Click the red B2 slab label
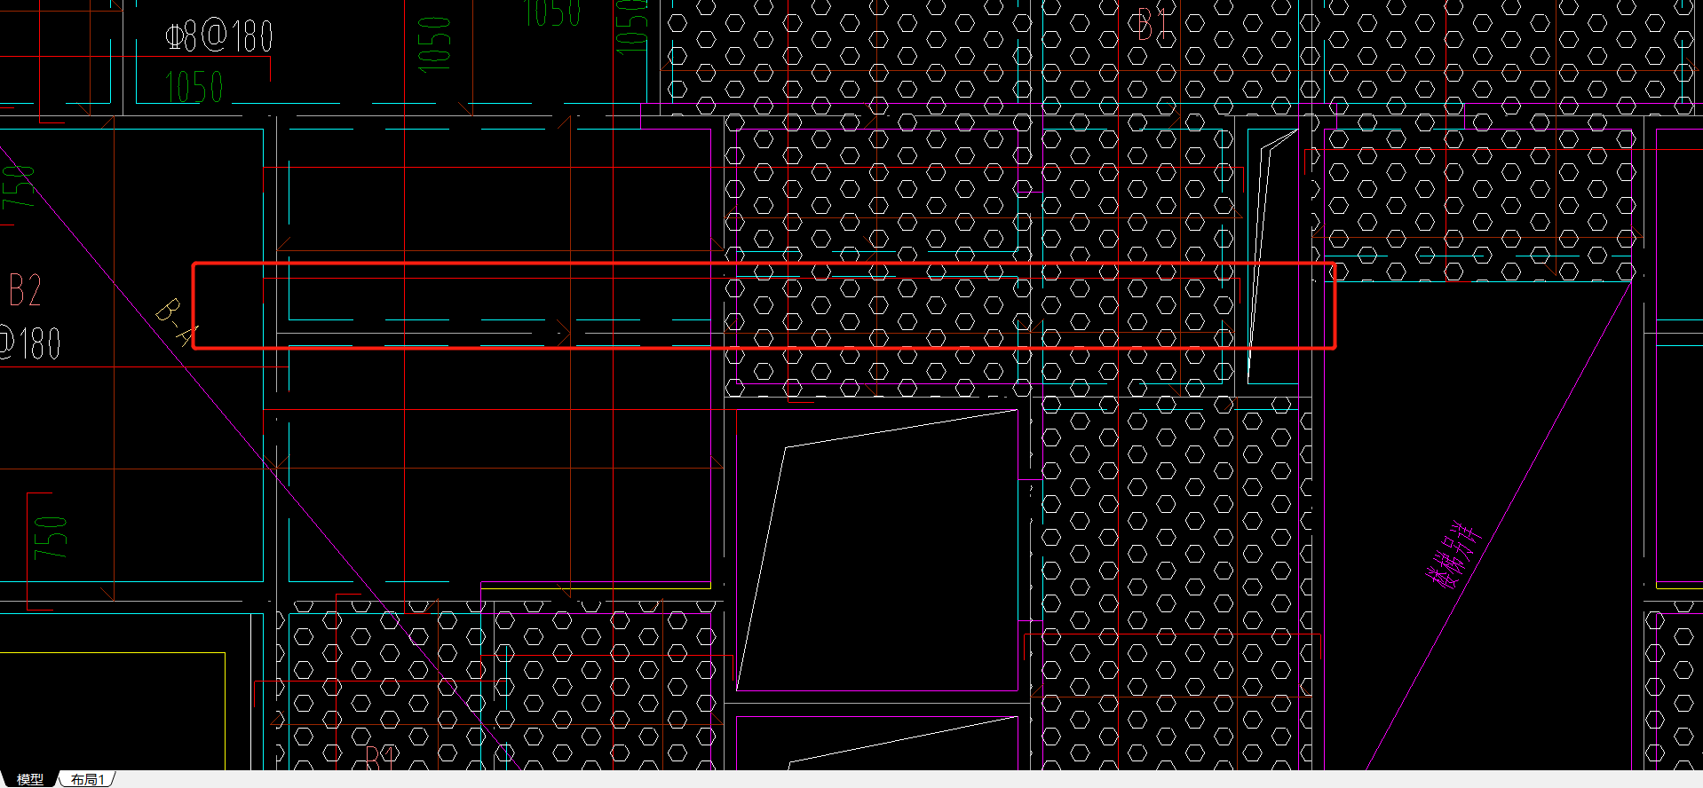 25,290
